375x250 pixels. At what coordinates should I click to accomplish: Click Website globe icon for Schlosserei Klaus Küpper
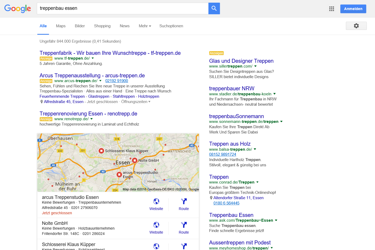pyautogui.click(x=156, y=246)
